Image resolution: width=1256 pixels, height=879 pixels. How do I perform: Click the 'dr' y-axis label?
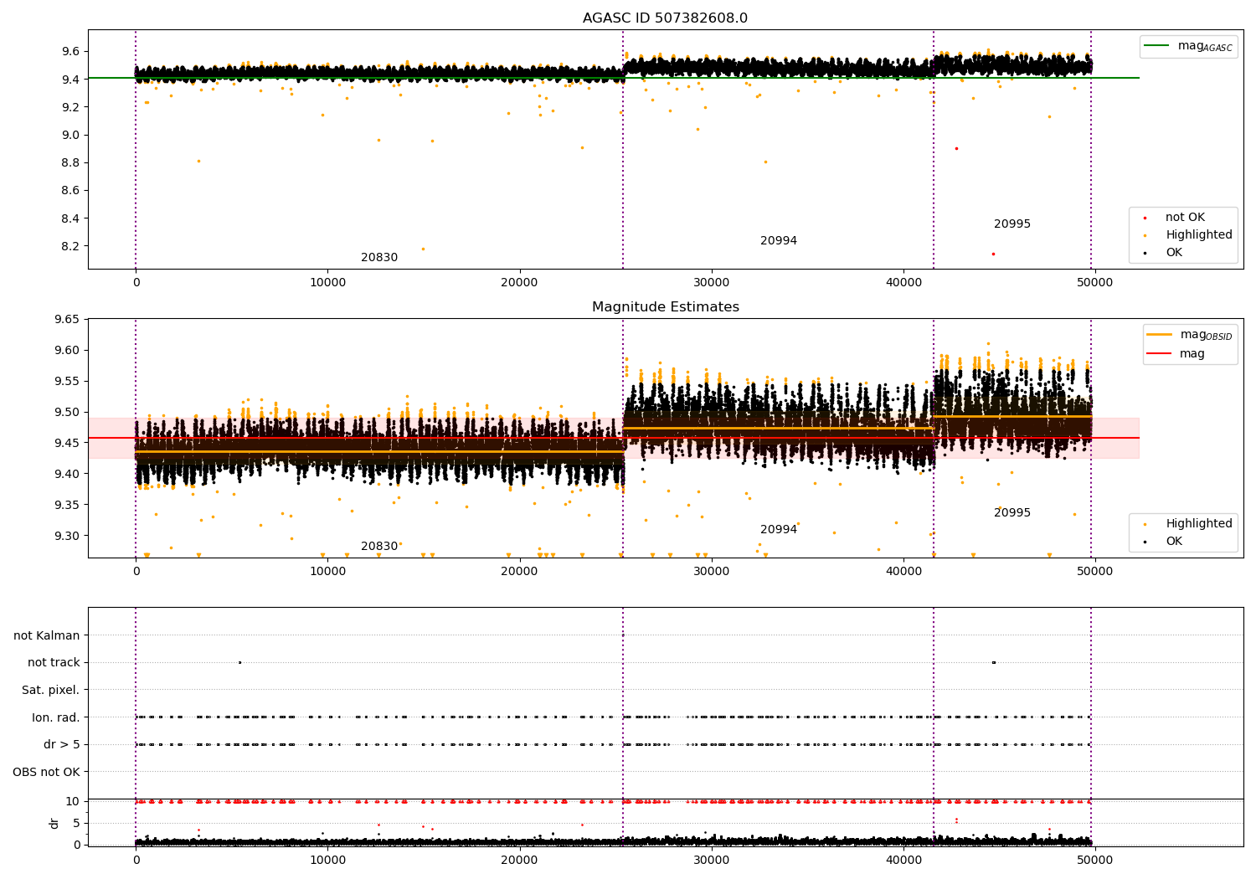(54, 824)
